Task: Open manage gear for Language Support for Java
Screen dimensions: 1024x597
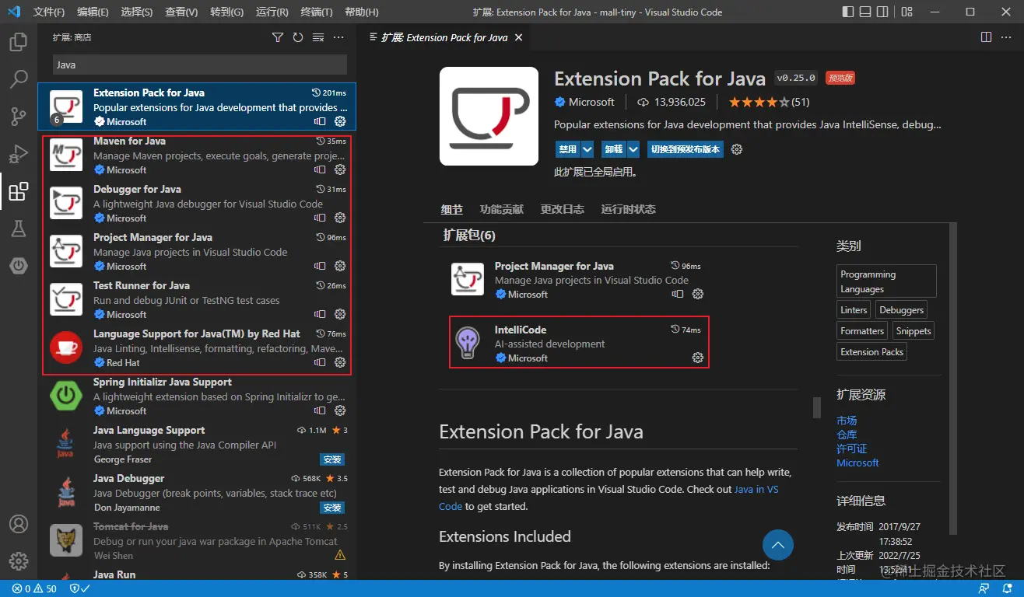Action: point(340,362)
